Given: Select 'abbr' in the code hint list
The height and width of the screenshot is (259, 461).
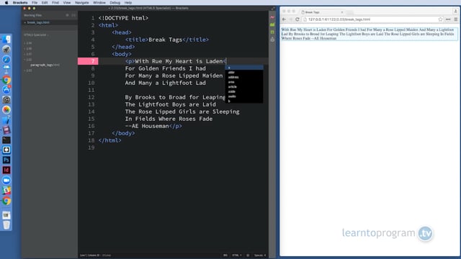Looking at the screenshot, I should [244, 72].
